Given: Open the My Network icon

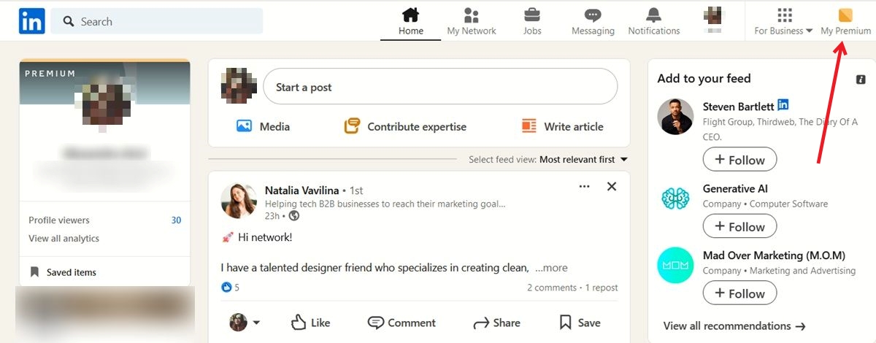Looking at the screenshot, I should pyautogui.click(x=472, y=15).
